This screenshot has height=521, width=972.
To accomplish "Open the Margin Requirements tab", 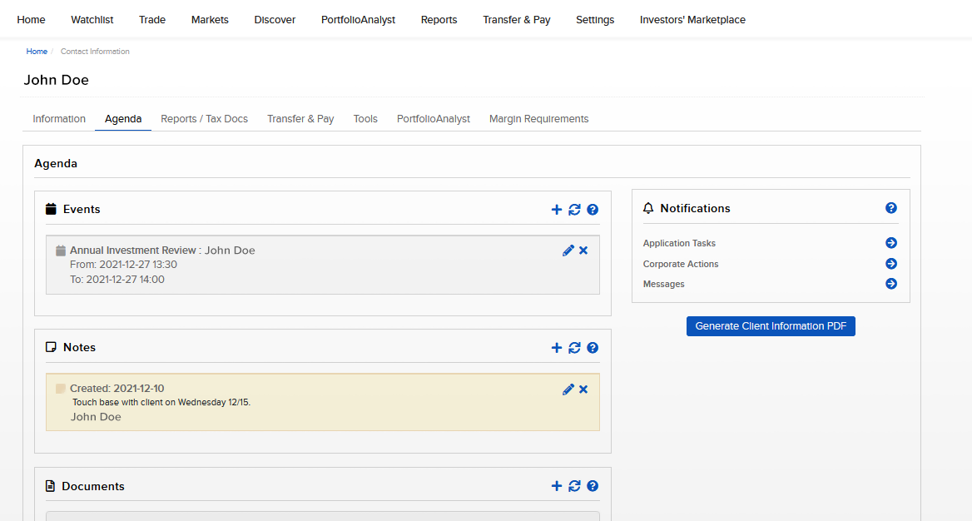I will click(x=538, y=119).
